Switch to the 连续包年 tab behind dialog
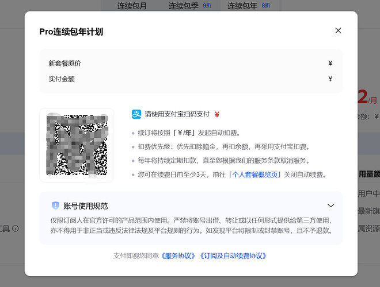This screenshot has width=380, height=287. [x=242, y=6]
